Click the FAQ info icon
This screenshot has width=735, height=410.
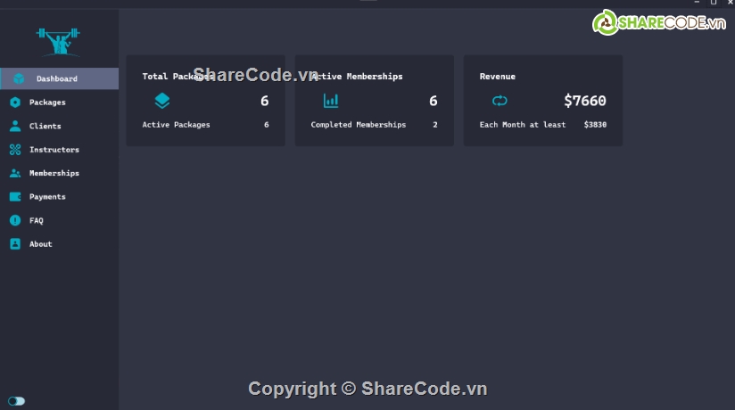[x=15, y=220]
